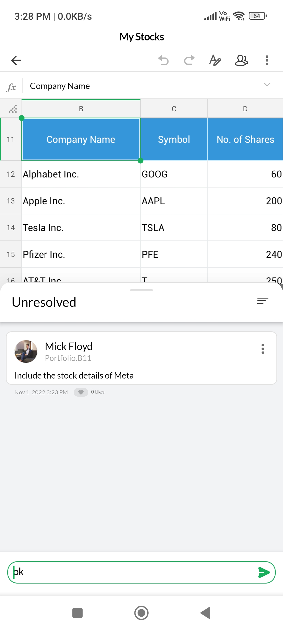Undo the last action
This screenshot has width=283, height=630.
(164, 60)
